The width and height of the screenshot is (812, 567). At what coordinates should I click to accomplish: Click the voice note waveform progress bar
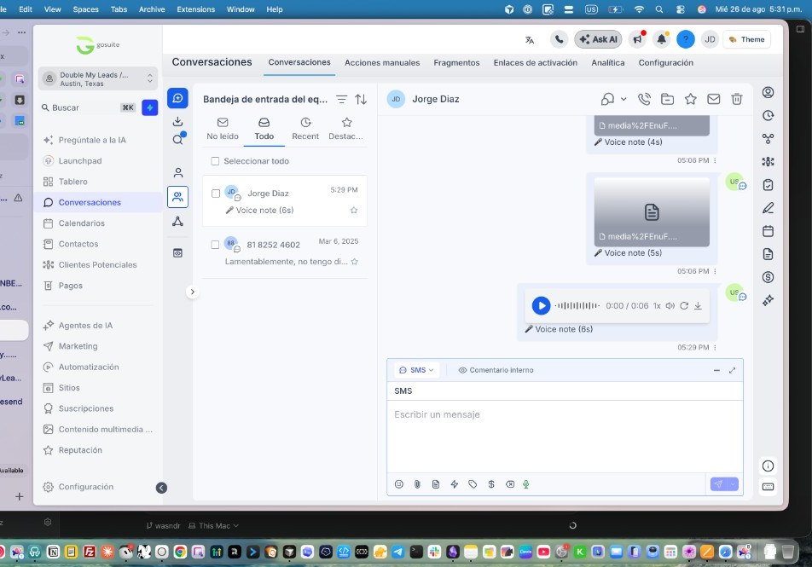coord(577,305)
